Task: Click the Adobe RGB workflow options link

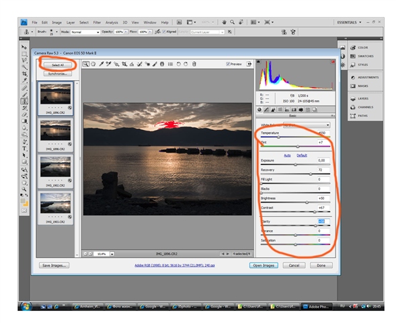Action: point(175,265)
